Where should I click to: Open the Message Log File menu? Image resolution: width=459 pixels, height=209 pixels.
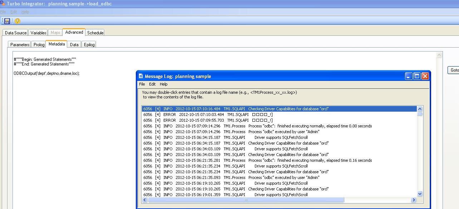(142, 84)
